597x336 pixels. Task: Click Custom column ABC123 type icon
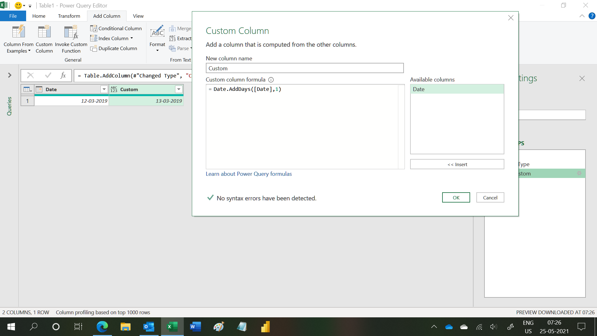[x=114, y=90]
